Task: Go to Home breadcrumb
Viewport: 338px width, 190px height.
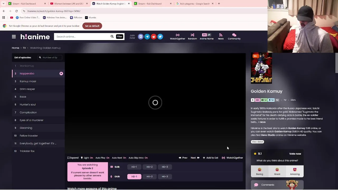Action: 15,48
